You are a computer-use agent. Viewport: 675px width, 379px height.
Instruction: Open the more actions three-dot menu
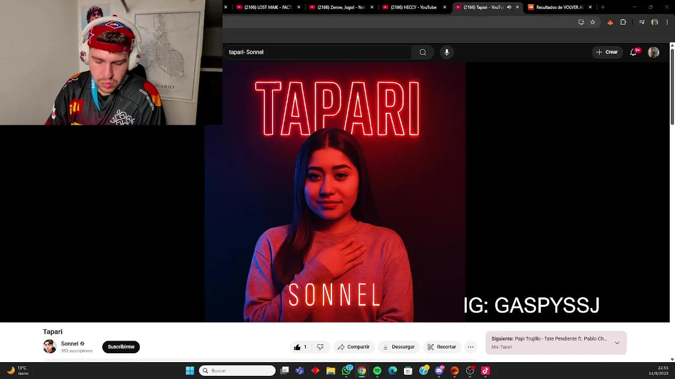tap(471, 347)
